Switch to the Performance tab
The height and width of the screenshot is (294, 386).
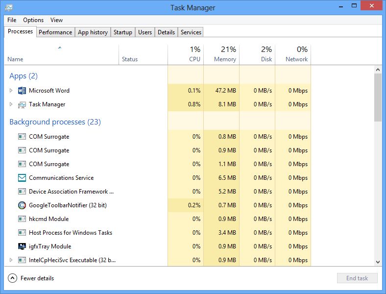coord(55,32)
